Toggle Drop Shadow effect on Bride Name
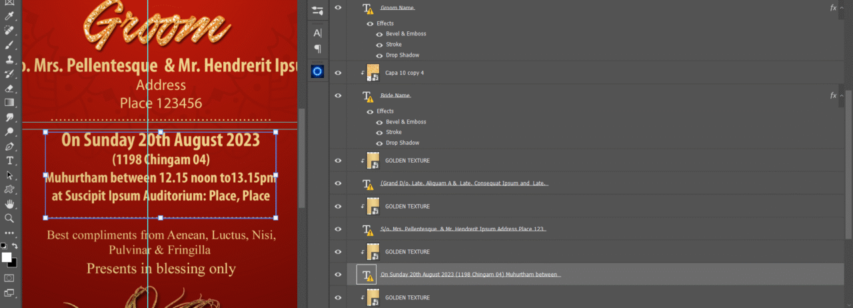This screenshot has height=308, width=853. coord(379,143)
